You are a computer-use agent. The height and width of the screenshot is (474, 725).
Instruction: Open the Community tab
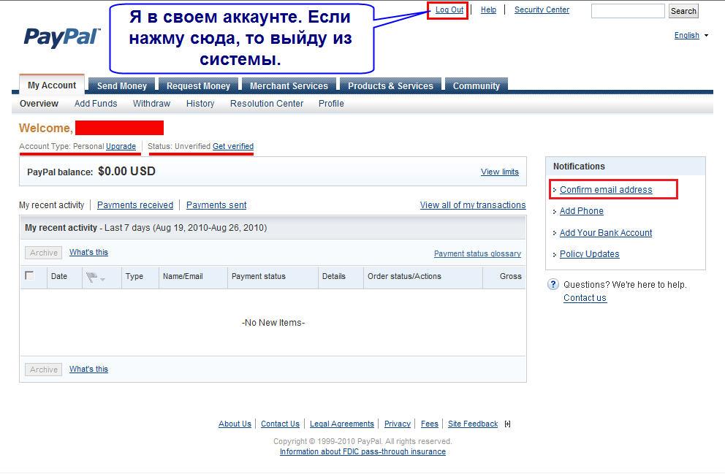click(477, 86)
